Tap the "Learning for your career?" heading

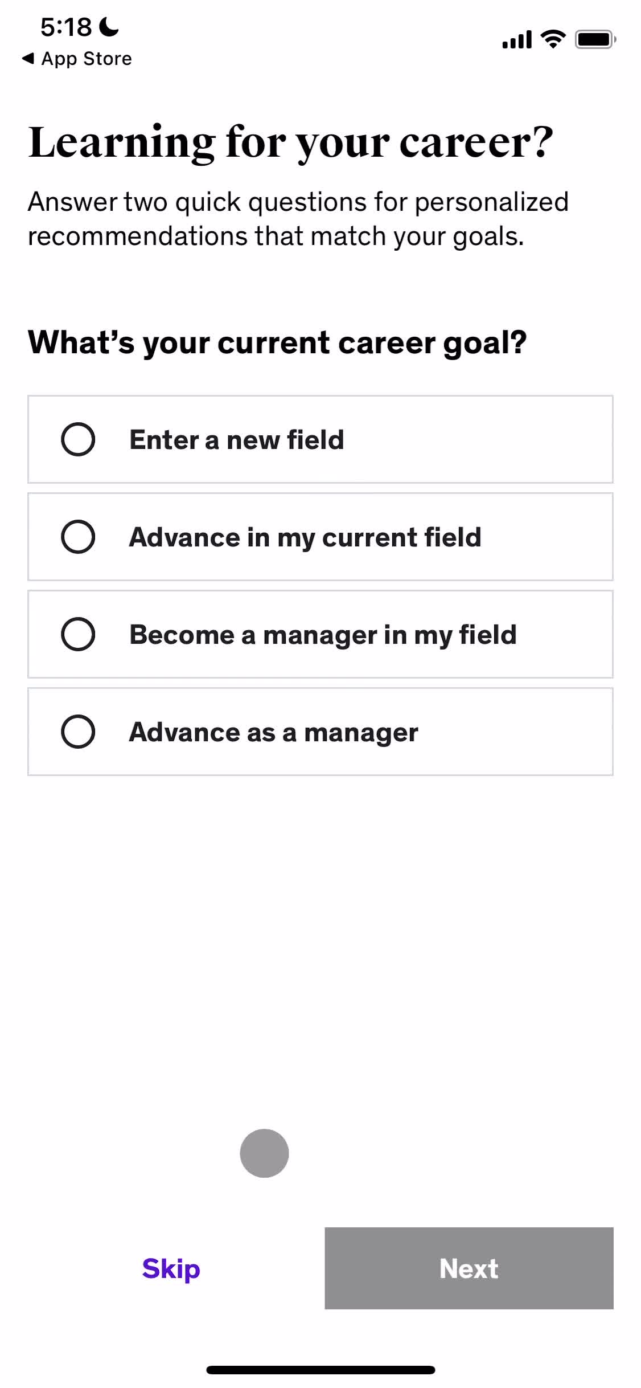coord(290,142)
